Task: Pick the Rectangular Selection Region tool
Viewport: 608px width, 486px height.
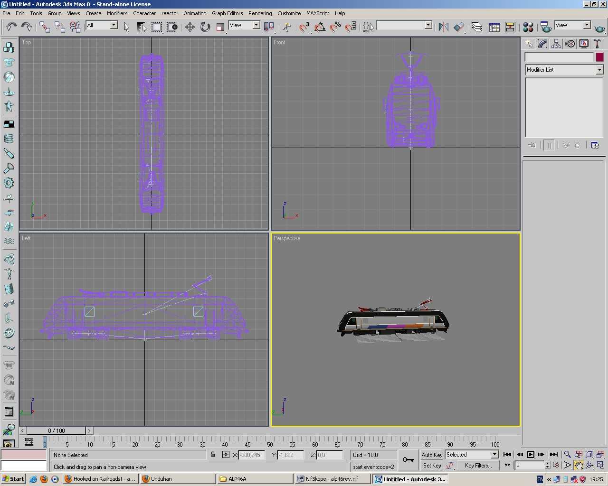Action: pyautogui.click(x=157, y=27)
